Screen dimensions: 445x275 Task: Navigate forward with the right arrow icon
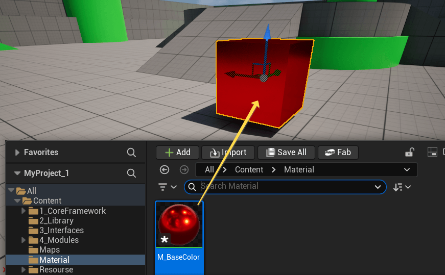point(184,169)
